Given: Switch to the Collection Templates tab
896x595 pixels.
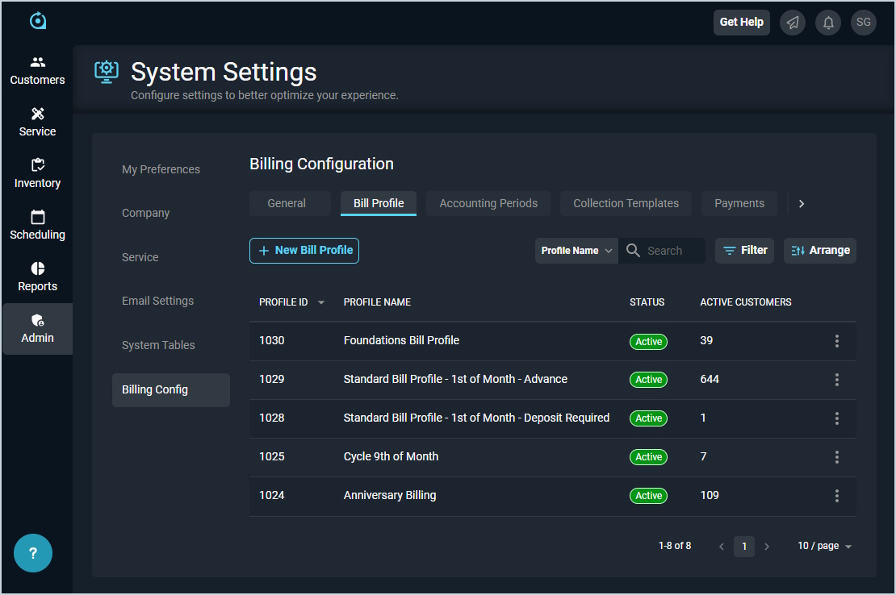Looking at the screenshot, I should [626, 203].
